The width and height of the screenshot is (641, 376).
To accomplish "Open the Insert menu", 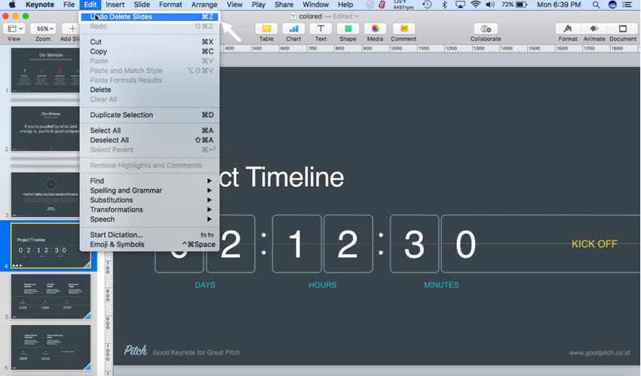I will point(115,5).
